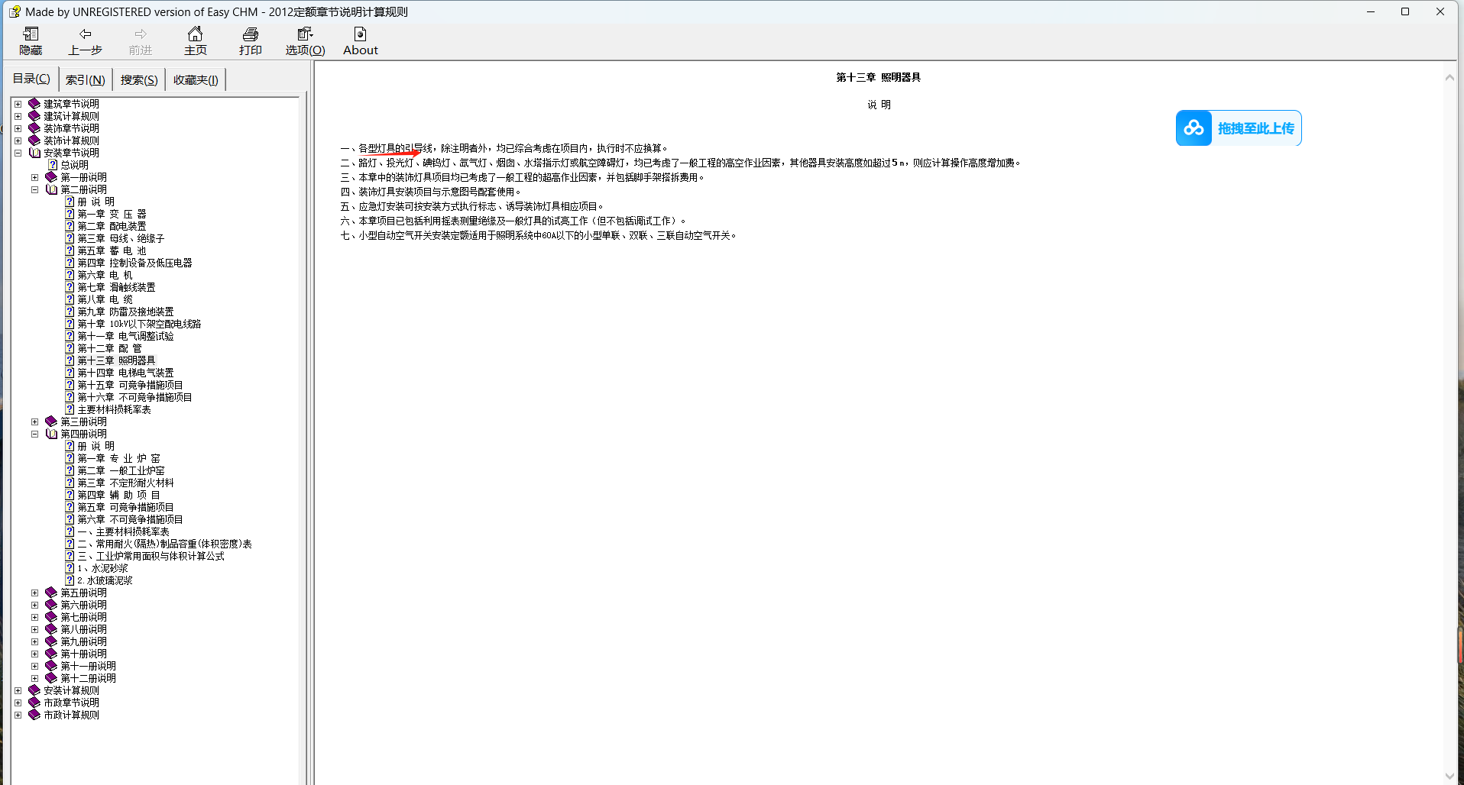Click the book icon of 建筑章节说明
1464x785 pixels.
(34, 104)
